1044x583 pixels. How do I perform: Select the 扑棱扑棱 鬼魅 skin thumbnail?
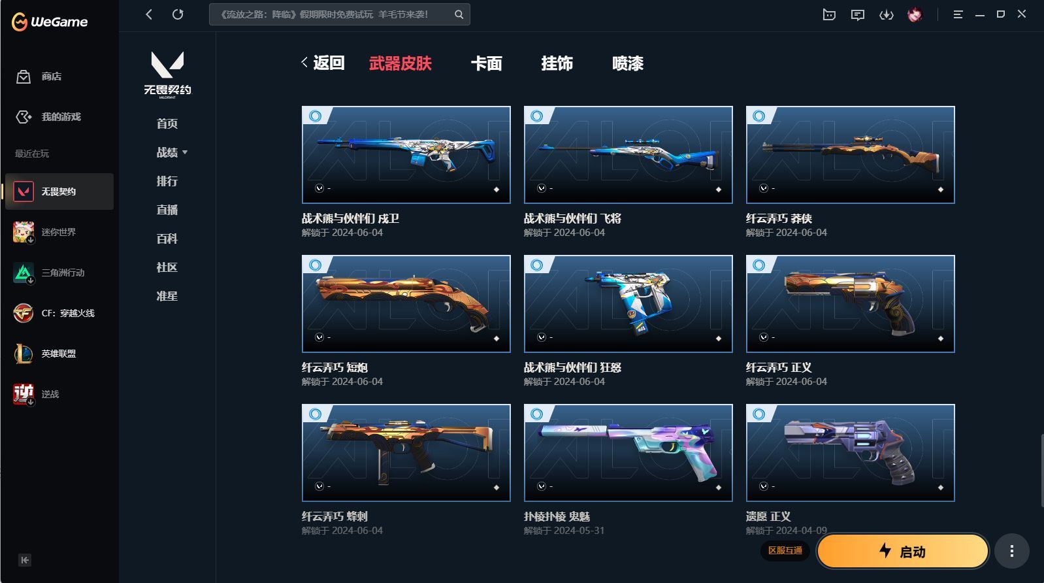click(628, 453)
